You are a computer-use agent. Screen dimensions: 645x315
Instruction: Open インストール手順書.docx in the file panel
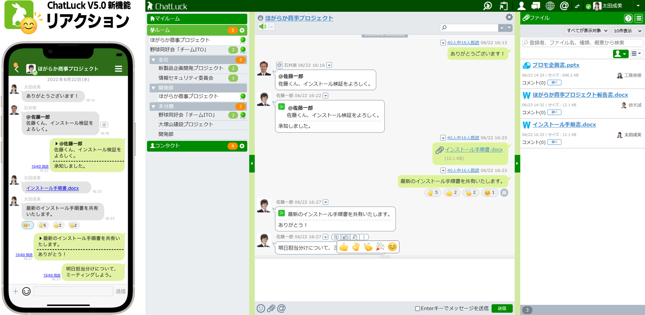[x=564, y=125]
